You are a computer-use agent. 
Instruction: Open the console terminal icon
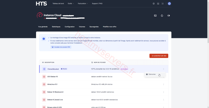click(x=155, y=16)
